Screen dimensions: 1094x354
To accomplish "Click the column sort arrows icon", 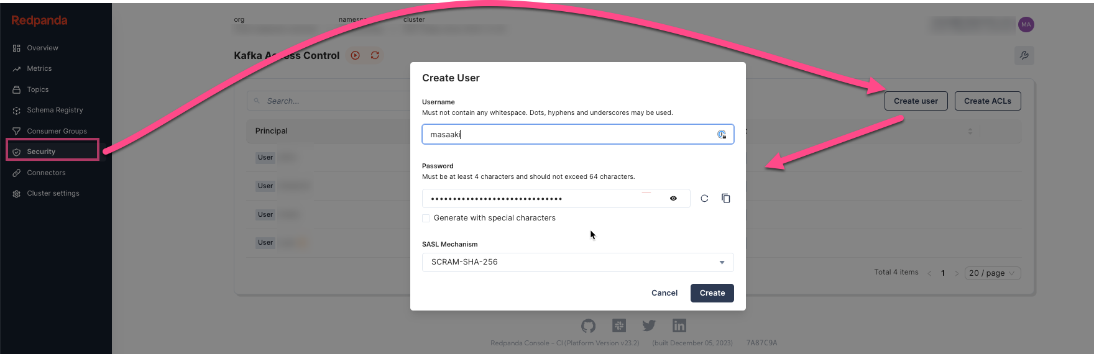I will [x=970, y=131].
